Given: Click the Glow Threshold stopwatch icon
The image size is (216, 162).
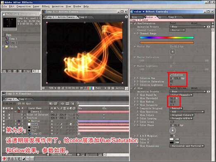Looking at the screenshot, I should tap(138, 98).
